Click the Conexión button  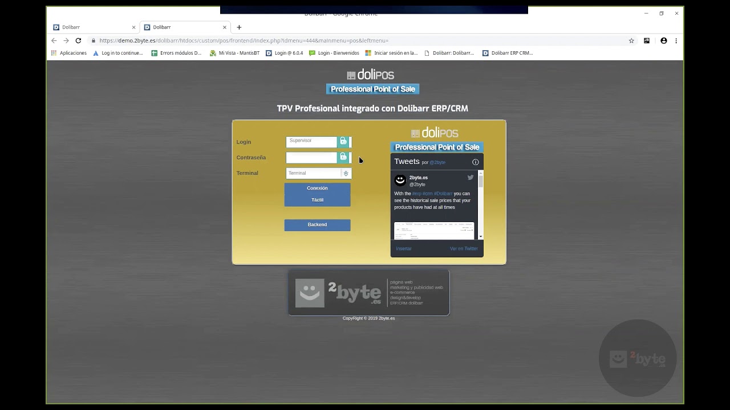click(317, 188)
